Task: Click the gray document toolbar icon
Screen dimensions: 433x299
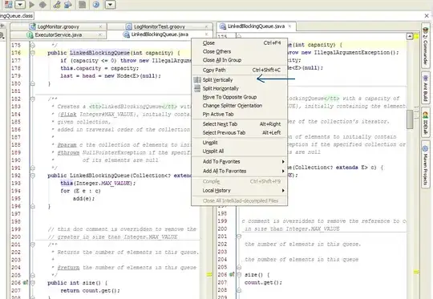Action: coord(82,5)
